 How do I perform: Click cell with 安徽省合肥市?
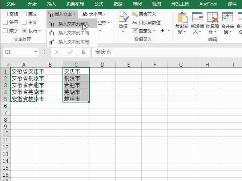24,85
